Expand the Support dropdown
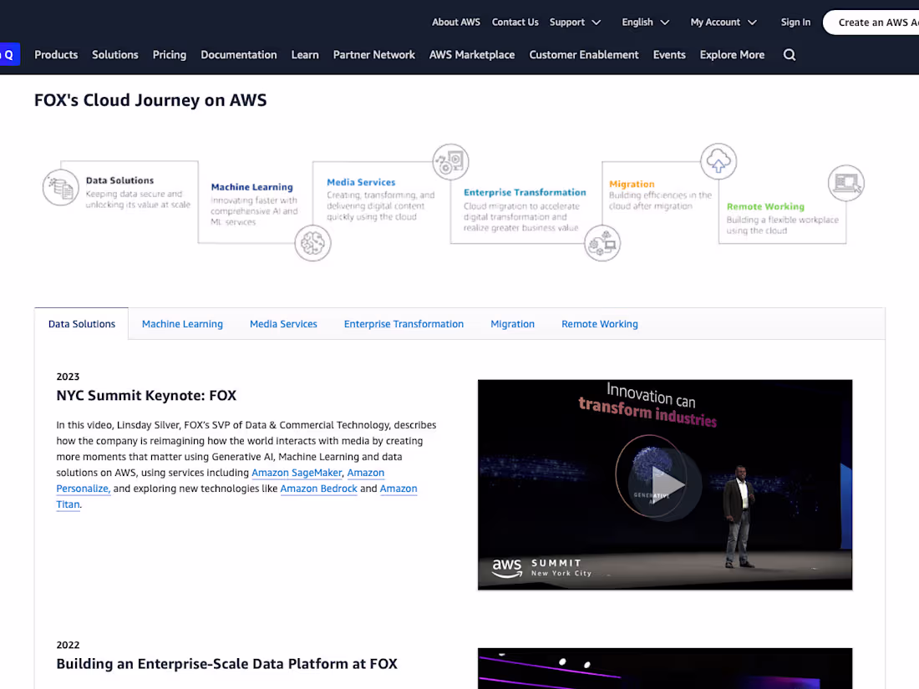Viewport: 919px width, 689px height. (575, 22)
